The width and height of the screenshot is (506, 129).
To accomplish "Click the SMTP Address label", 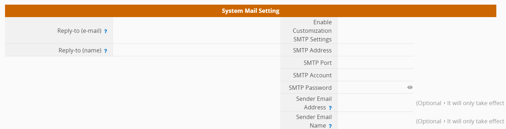I will tap(312, 50).
